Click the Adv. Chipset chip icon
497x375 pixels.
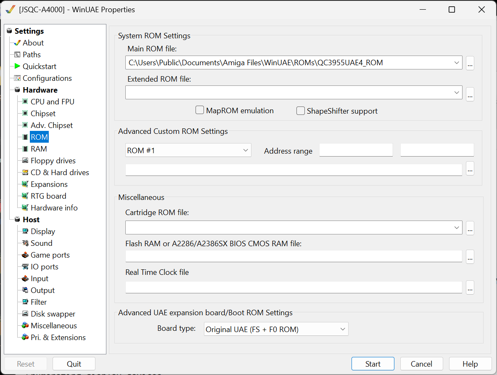point(25,125)
